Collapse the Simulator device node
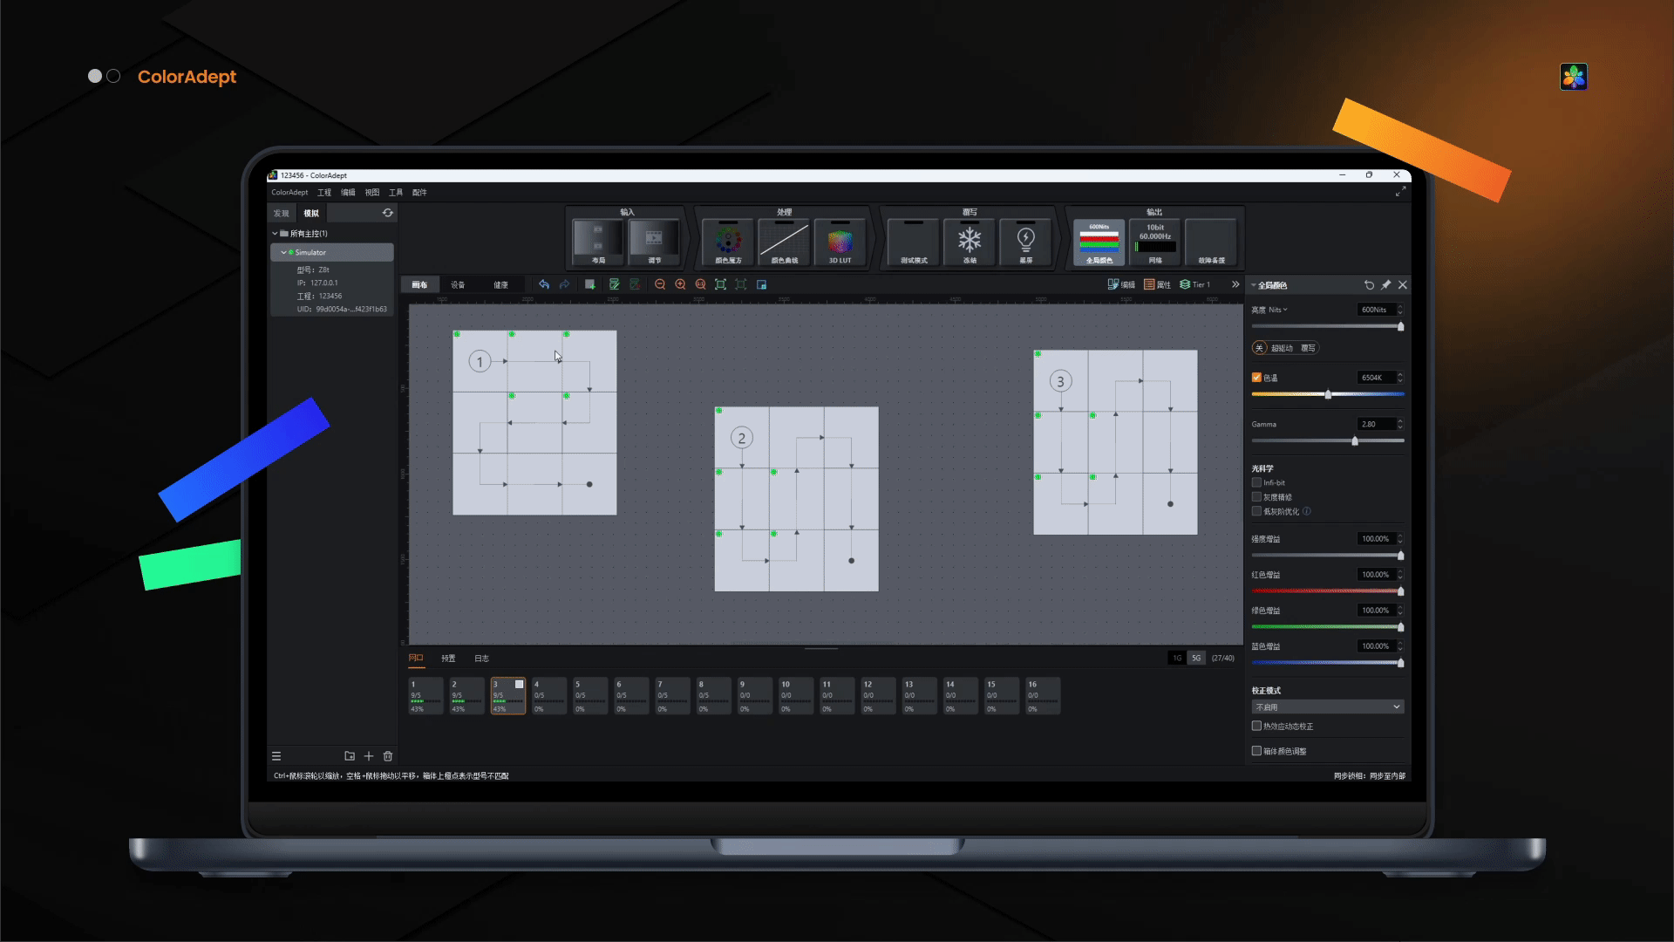Viewport: 1674px width, 942px height. 283,252
